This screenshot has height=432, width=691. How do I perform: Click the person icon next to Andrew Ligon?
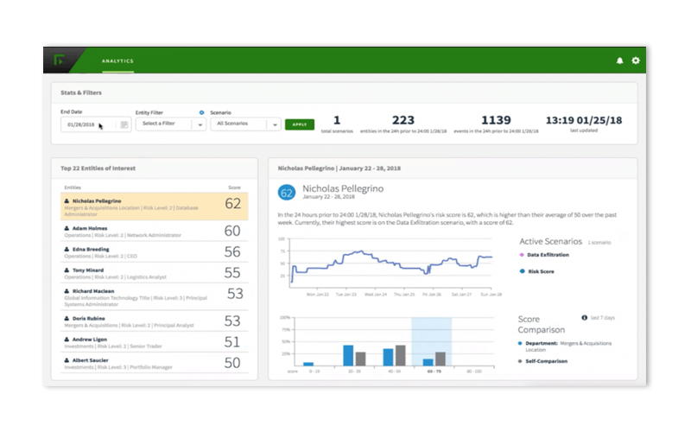click(67, 340)
